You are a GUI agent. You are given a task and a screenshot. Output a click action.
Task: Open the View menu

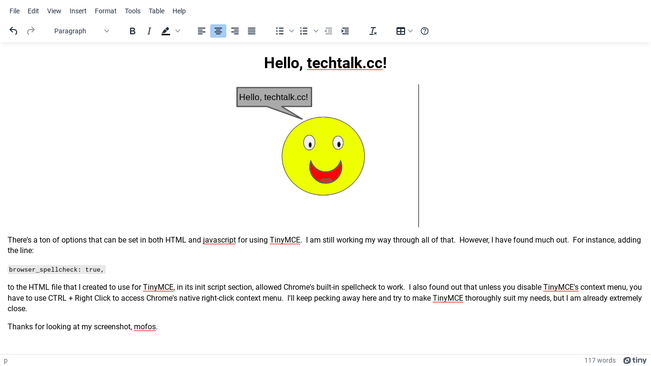(x=54, y=11)
